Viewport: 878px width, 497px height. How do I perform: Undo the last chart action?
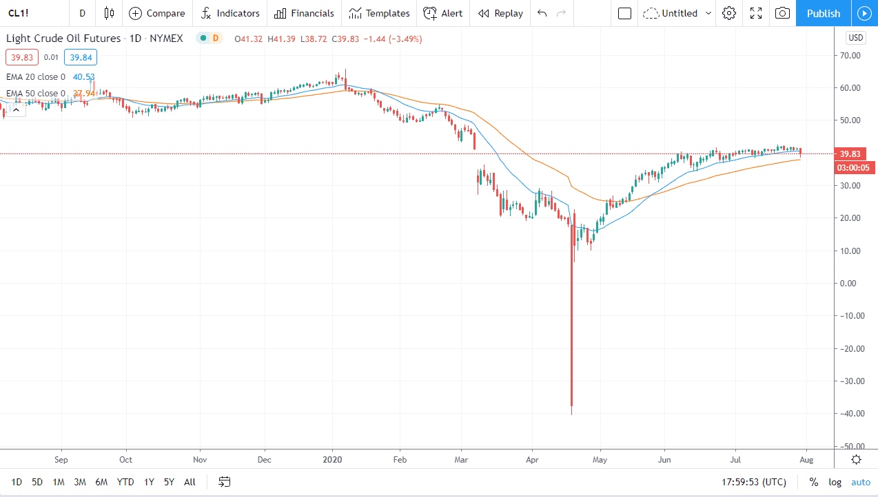click(x=542, y=13)
